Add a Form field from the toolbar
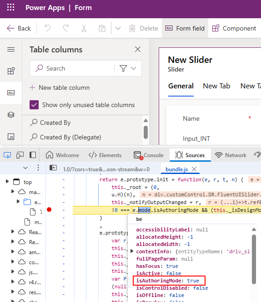This screenshot has height=302, width=261. point(185,28)
